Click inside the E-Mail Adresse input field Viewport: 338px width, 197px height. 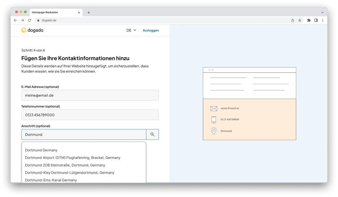pyautogui.click(x=89, y=95)
